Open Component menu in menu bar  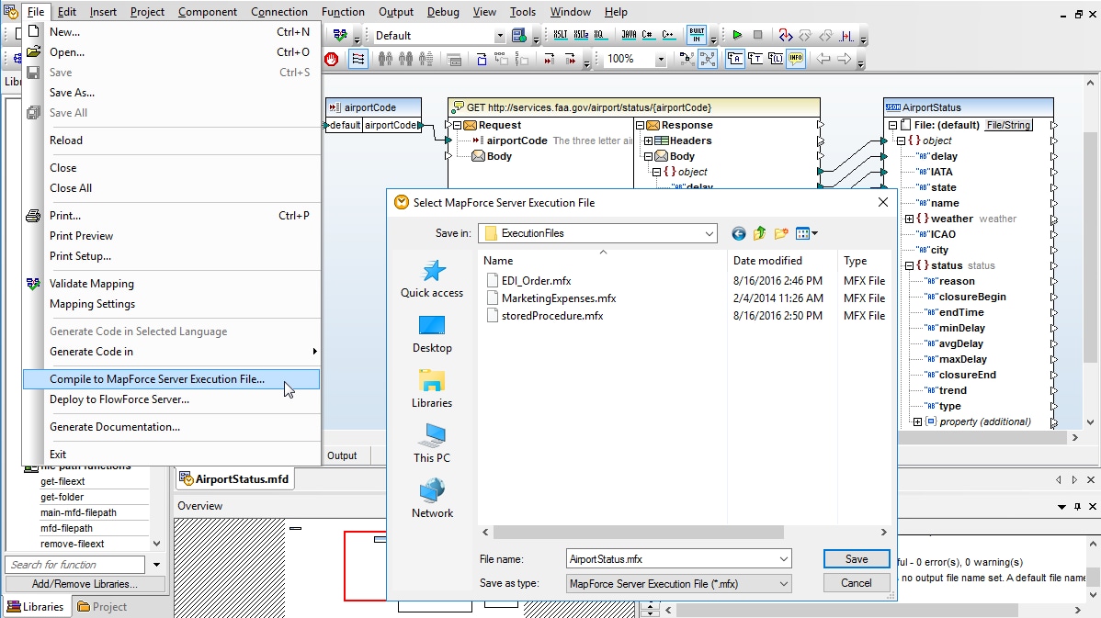pyautogui.click(x=207, y=11)
